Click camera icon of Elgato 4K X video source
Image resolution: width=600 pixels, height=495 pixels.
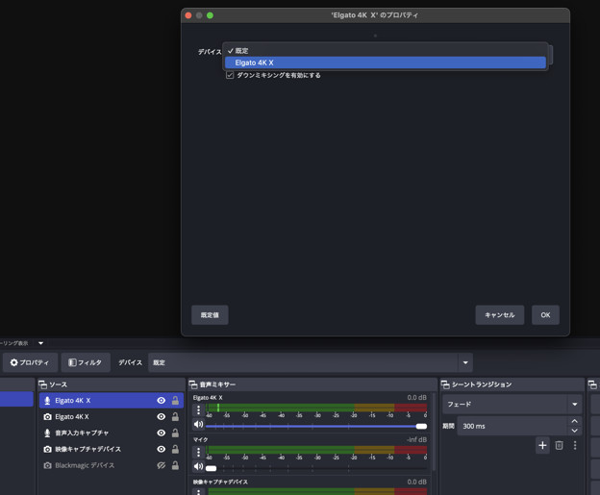tap(47, 416)
